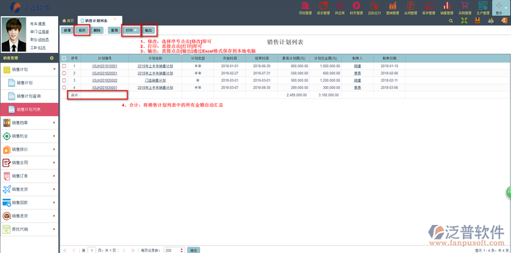Image resolution: width=511 pixels, height=253 pixels.
Task: Click the magnifier search icon in header
Action: (451, 20)
